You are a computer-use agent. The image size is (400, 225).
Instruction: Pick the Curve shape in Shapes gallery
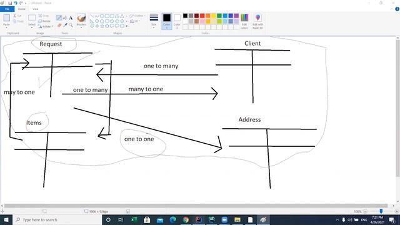pos(97,16)
